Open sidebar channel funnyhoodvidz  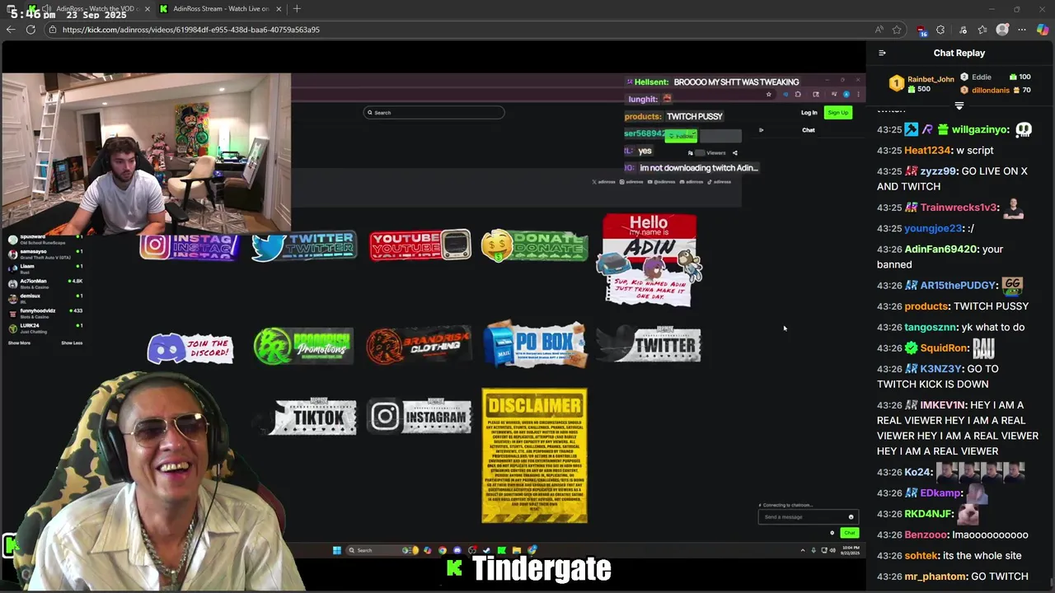point(45,314)
